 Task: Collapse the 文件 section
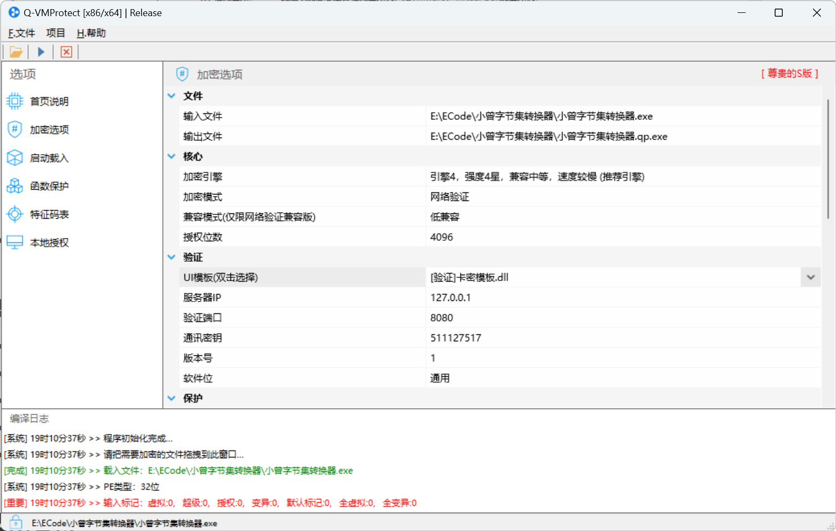[171, 96]
